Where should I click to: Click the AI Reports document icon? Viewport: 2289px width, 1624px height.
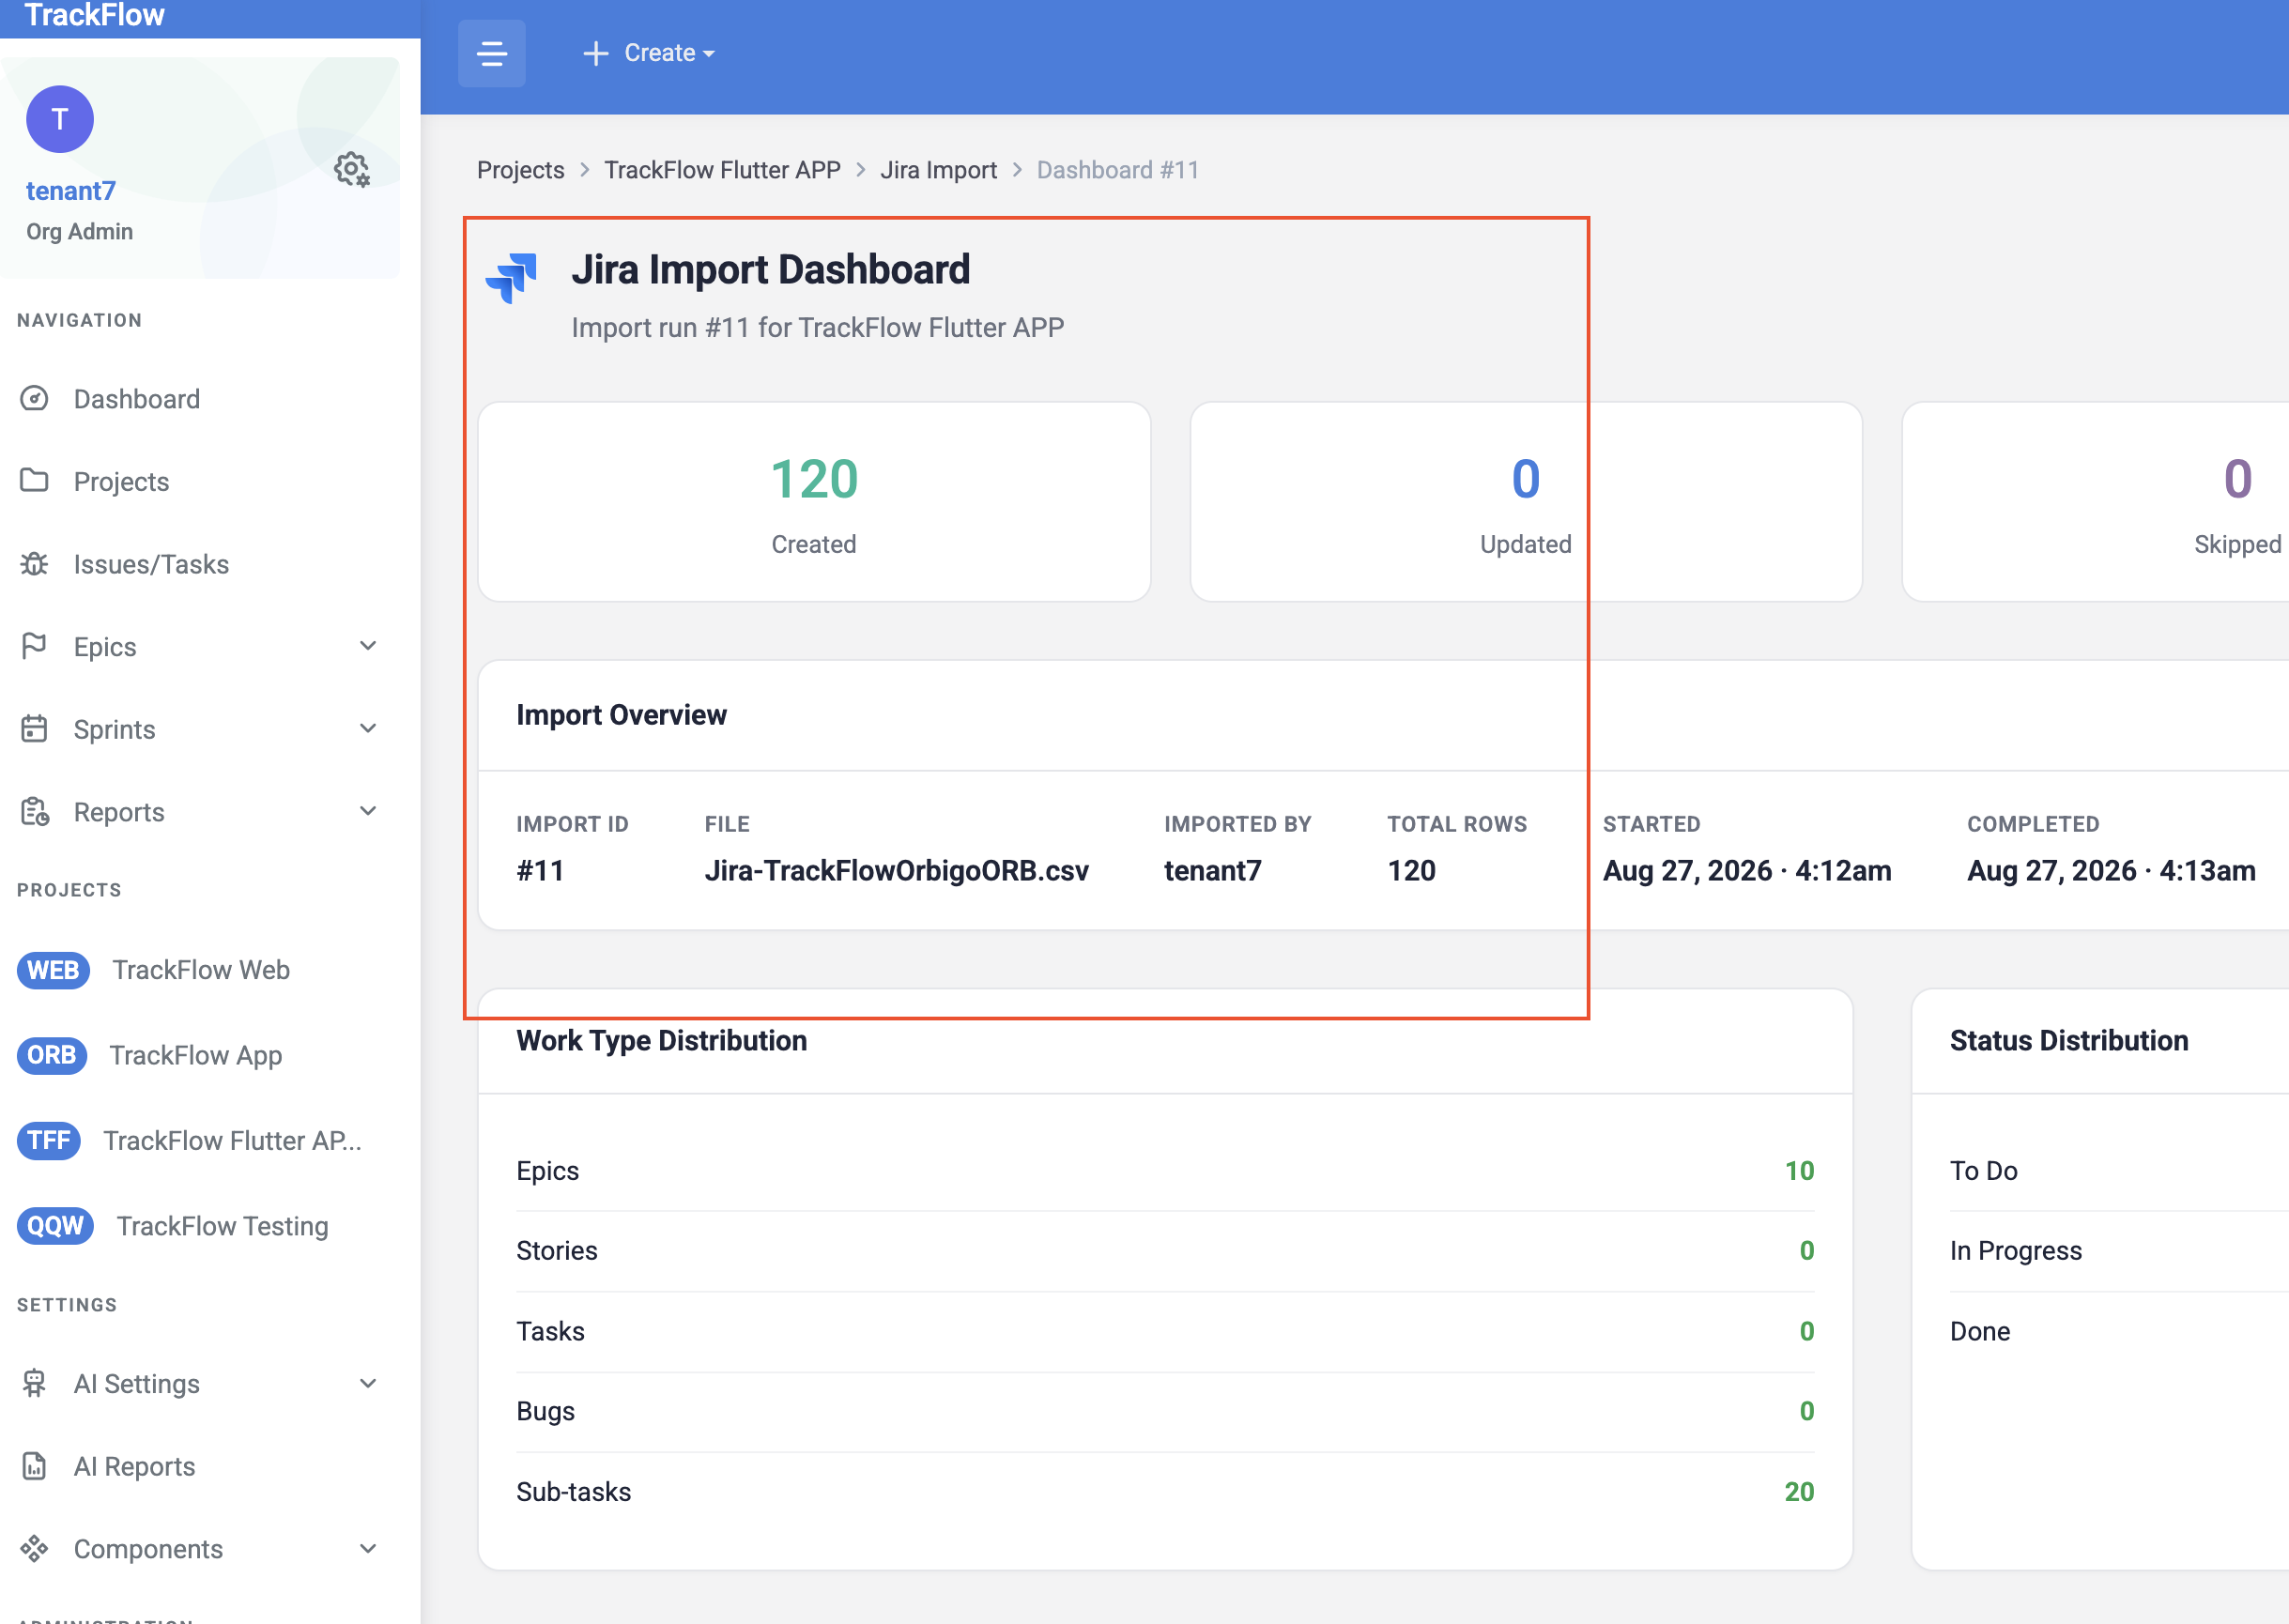35,1466
